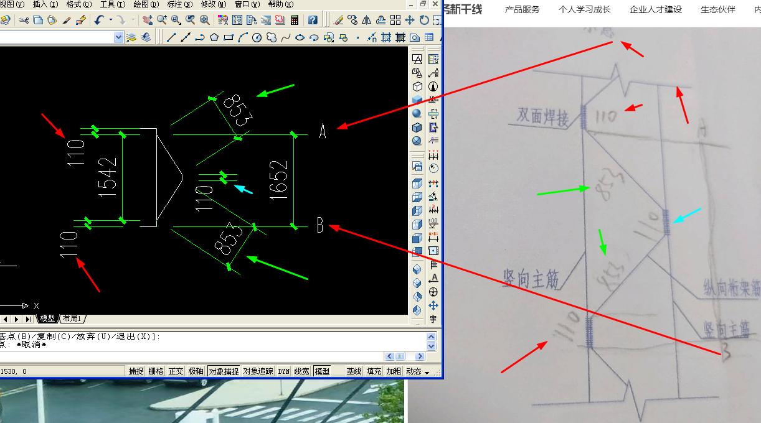Click 生态伙伴 link on the webpage
The image size is (761, 423).
pyautogui.click(x=718, y=9)
